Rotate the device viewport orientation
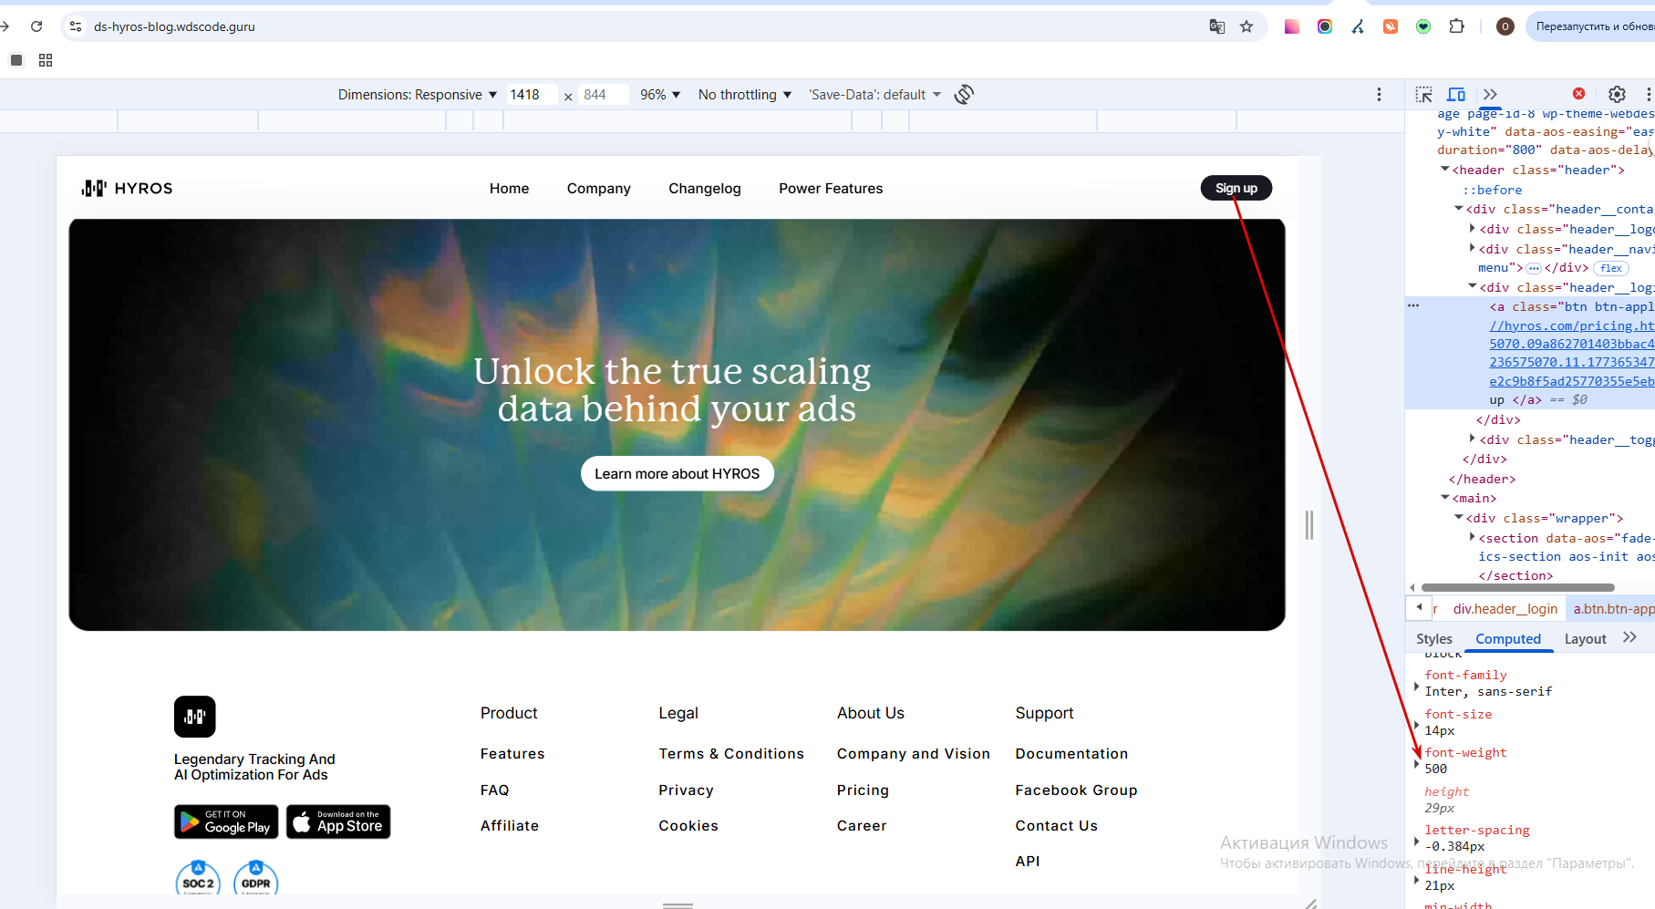1655x909 pixels. (x=964, y=95)
